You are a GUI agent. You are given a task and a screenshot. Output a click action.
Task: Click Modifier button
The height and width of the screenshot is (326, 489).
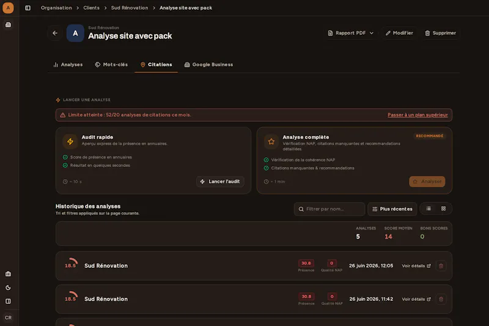[x=399, y=33]
